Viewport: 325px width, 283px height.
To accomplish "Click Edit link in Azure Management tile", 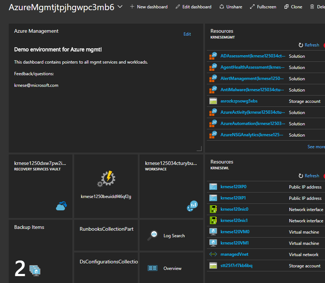I will pos(187,34).
